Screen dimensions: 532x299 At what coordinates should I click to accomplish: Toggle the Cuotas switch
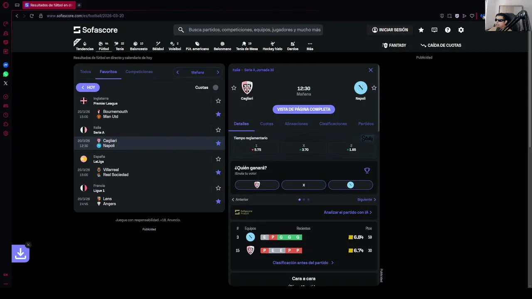click(215, 87)
